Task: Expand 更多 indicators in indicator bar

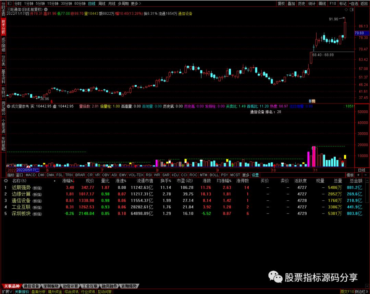Action: coord(246,175)
